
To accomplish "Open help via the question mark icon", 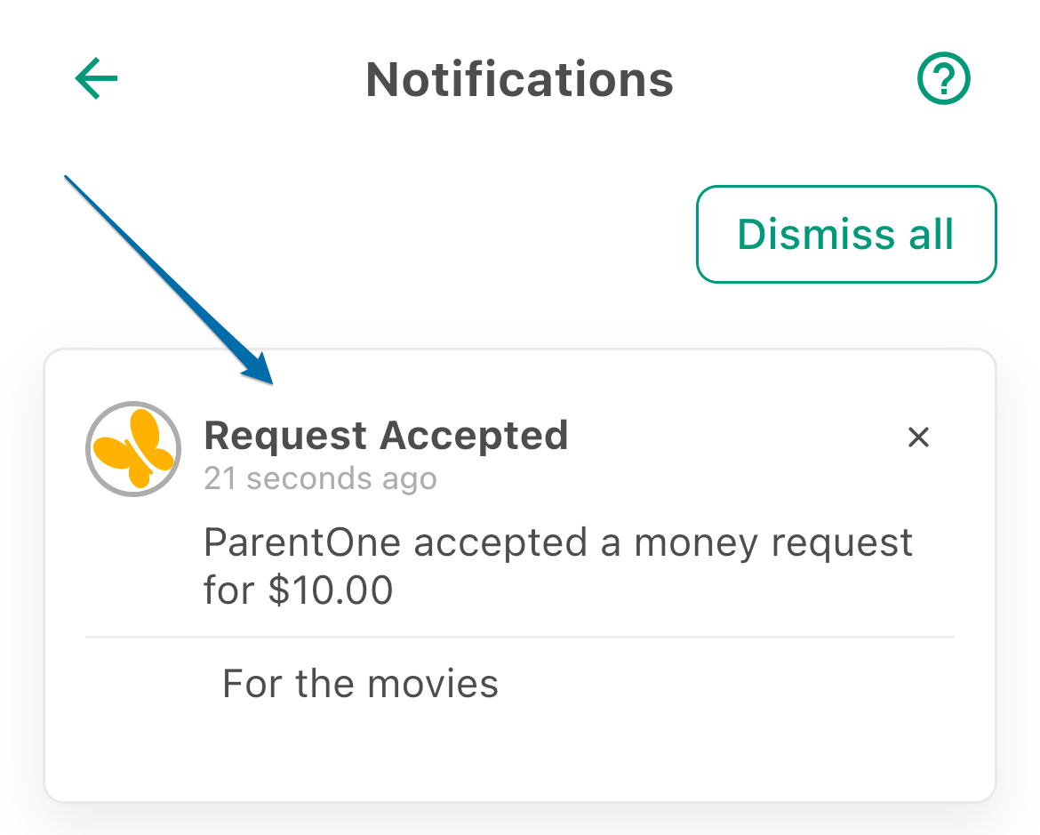I will coord(943,78).
